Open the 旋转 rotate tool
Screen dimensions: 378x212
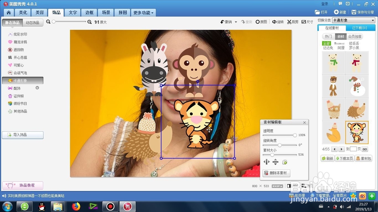278,22
